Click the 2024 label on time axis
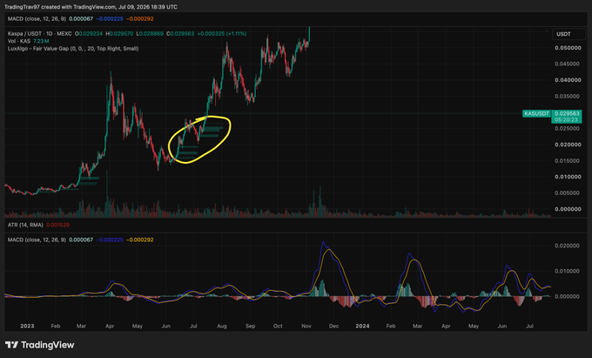592x358 pixels. click(x=362, y=326)
